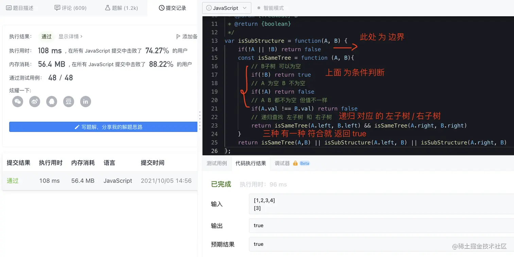Click 写题解 share solution button
The height and width of the screenshot is (257, 514).
[x=103, y=127]
